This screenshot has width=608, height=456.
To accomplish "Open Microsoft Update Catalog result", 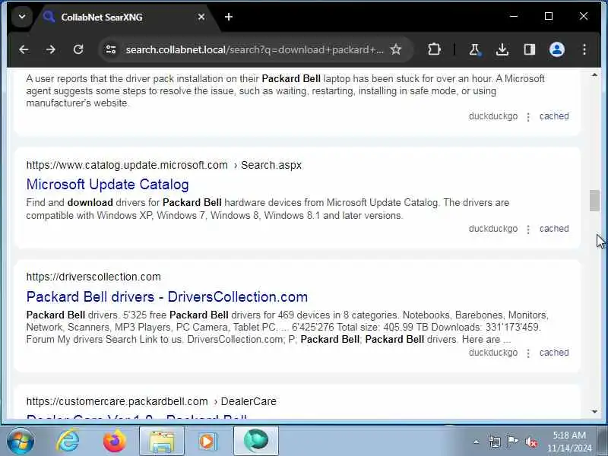I will [x=107, y=185].
